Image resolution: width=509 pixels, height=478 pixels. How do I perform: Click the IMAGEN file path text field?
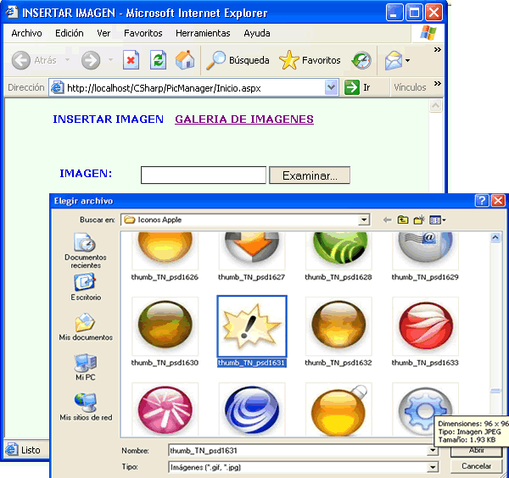pyautogui.click(x=204, y=175)
